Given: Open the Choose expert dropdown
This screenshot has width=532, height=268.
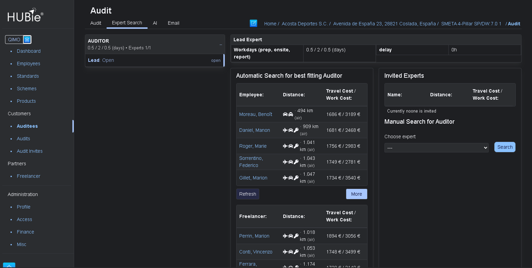Looking at the screenshot, I should pyautogui.click(x=436, y=148).
